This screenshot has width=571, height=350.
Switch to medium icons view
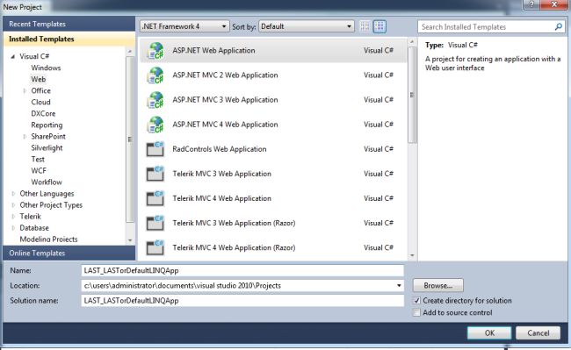[x=379, y=26]
